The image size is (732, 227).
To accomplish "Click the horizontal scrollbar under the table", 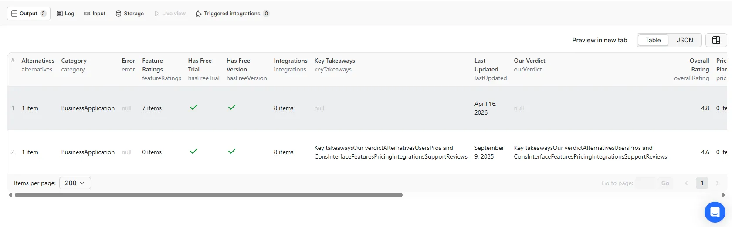I will click(208, 195).
